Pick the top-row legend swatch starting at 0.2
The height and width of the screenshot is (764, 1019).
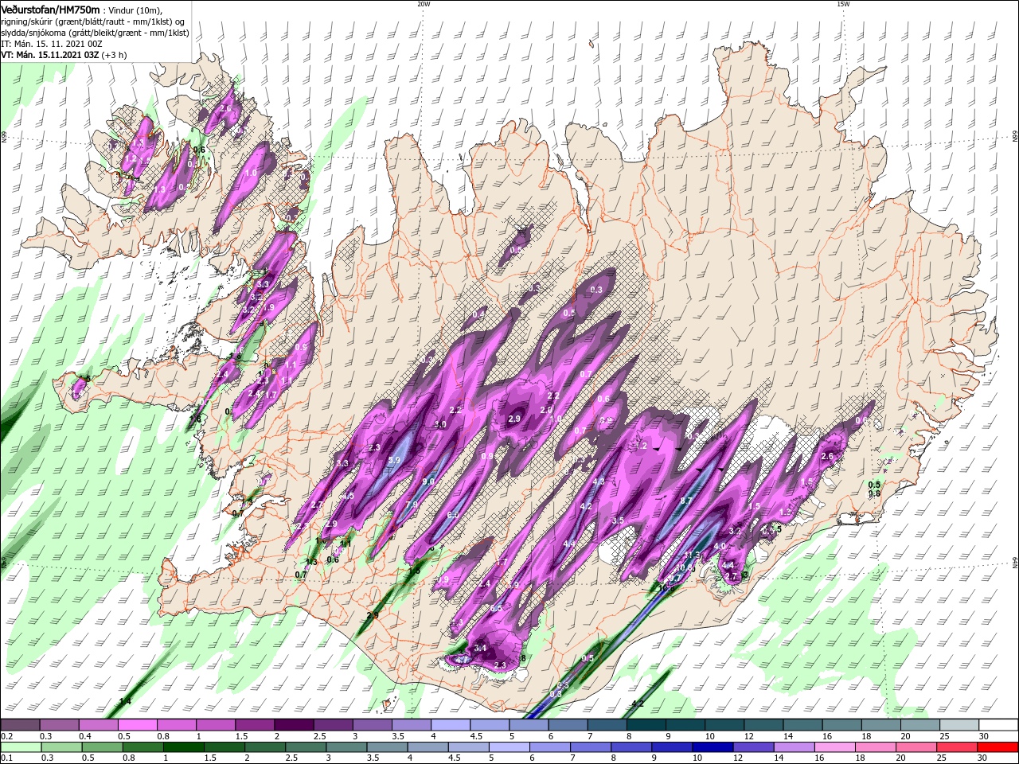click(x=20, y=725)
